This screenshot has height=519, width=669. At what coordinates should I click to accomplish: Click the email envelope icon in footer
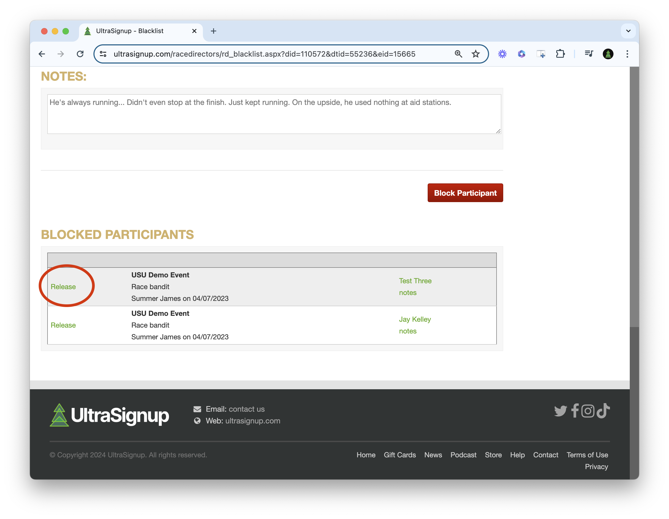197,409
